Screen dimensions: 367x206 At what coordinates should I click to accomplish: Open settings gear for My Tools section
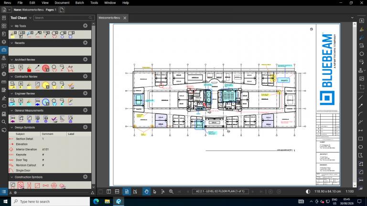(86, 26)
